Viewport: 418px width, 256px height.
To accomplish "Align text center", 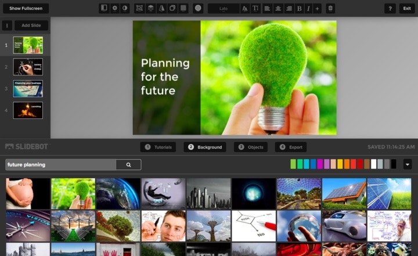I will tap(278, 8).
